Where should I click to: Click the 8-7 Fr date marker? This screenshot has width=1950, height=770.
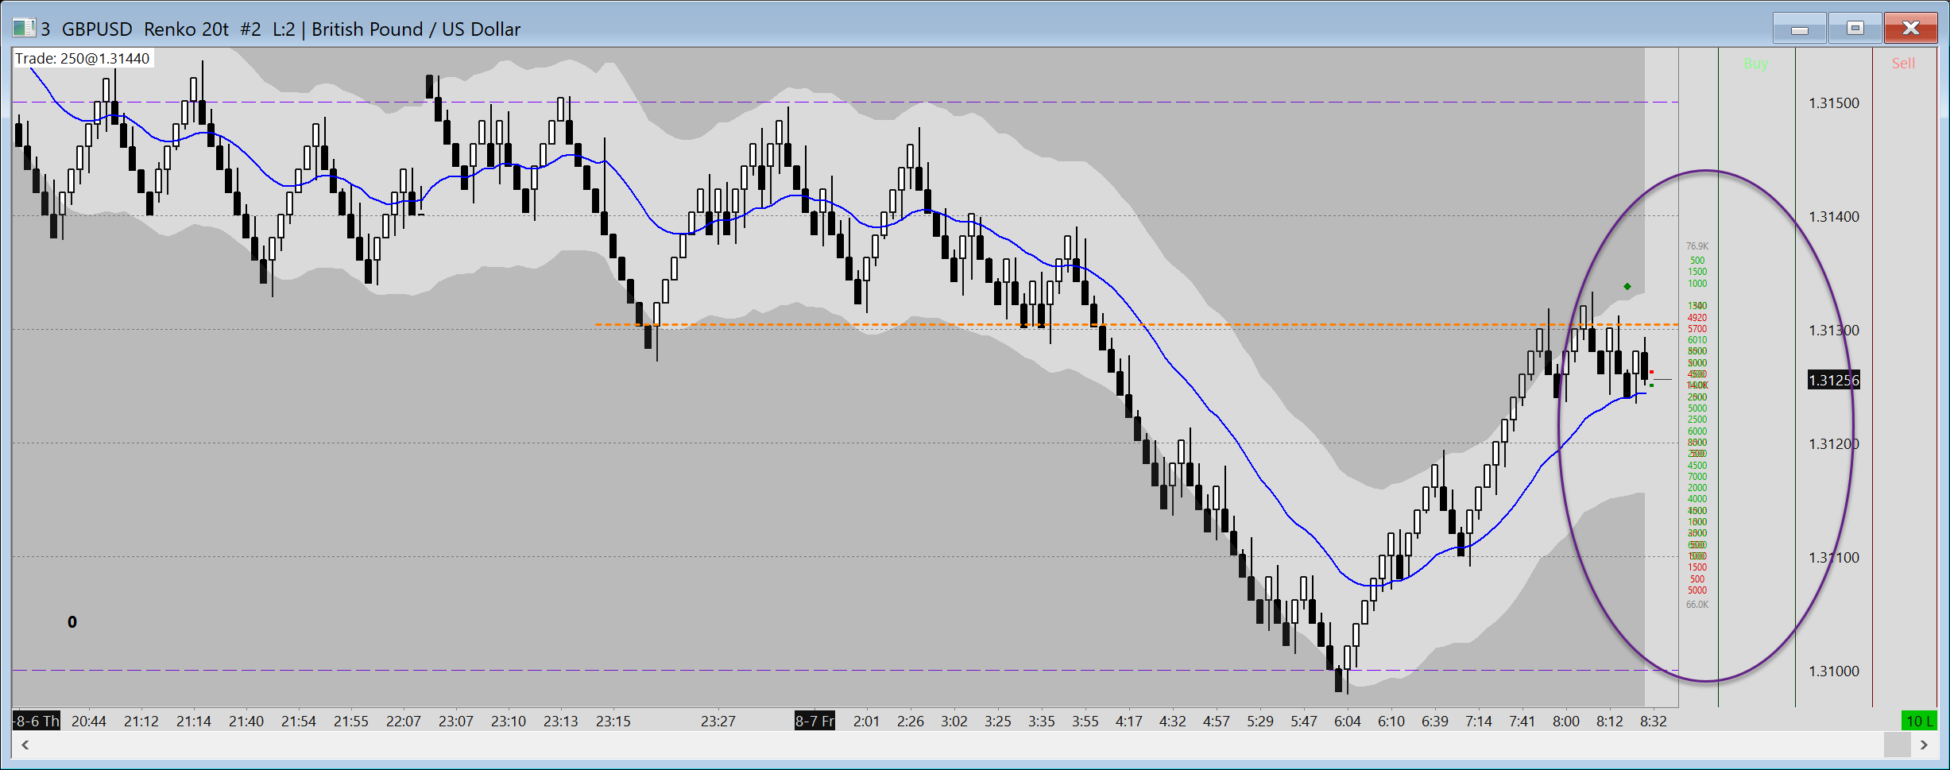click(814, 721)
